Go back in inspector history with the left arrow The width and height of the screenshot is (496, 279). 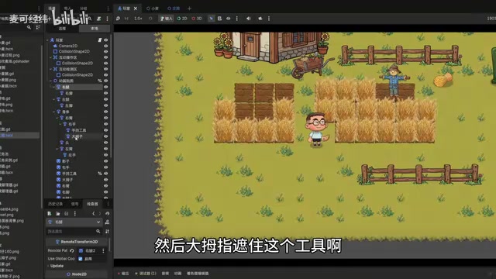93,214
